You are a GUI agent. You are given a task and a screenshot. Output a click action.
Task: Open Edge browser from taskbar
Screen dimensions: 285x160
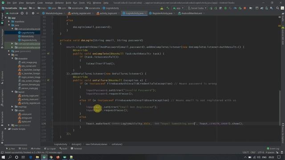pos(31,157)
